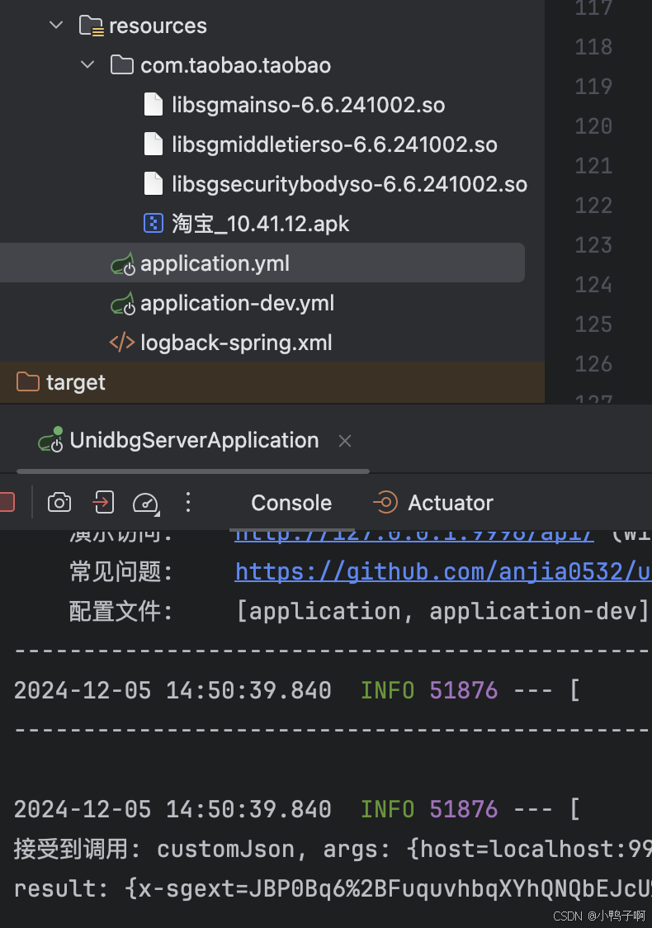The height and width of the screenshot is (928, 652).
Task: Open the three-dot options menu in run toolbar
Action: pos(188,502)
